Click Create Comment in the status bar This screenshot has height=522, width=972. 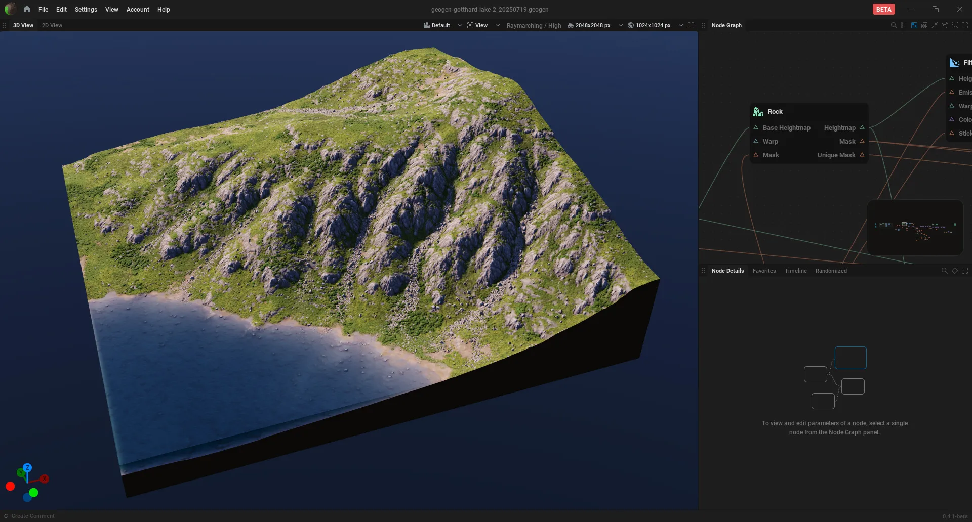[x=33, y=516]
